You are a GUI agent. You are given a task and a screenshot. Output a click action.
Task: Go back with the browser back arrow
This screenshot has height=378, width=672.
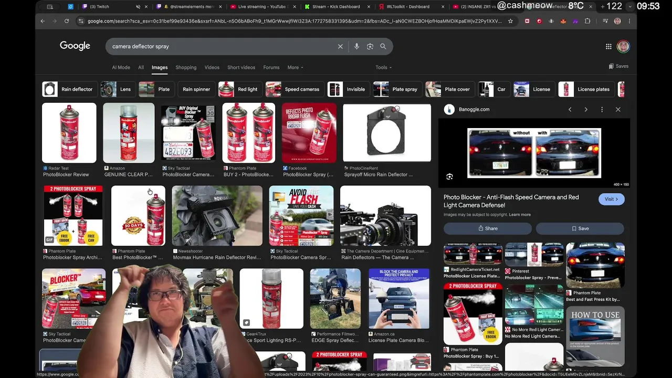coord(43,21)
